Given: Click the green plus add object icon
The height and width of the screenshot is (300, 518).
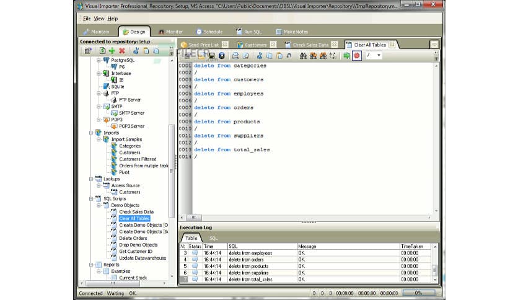Looking at the screenshot, I should [112, 51].
